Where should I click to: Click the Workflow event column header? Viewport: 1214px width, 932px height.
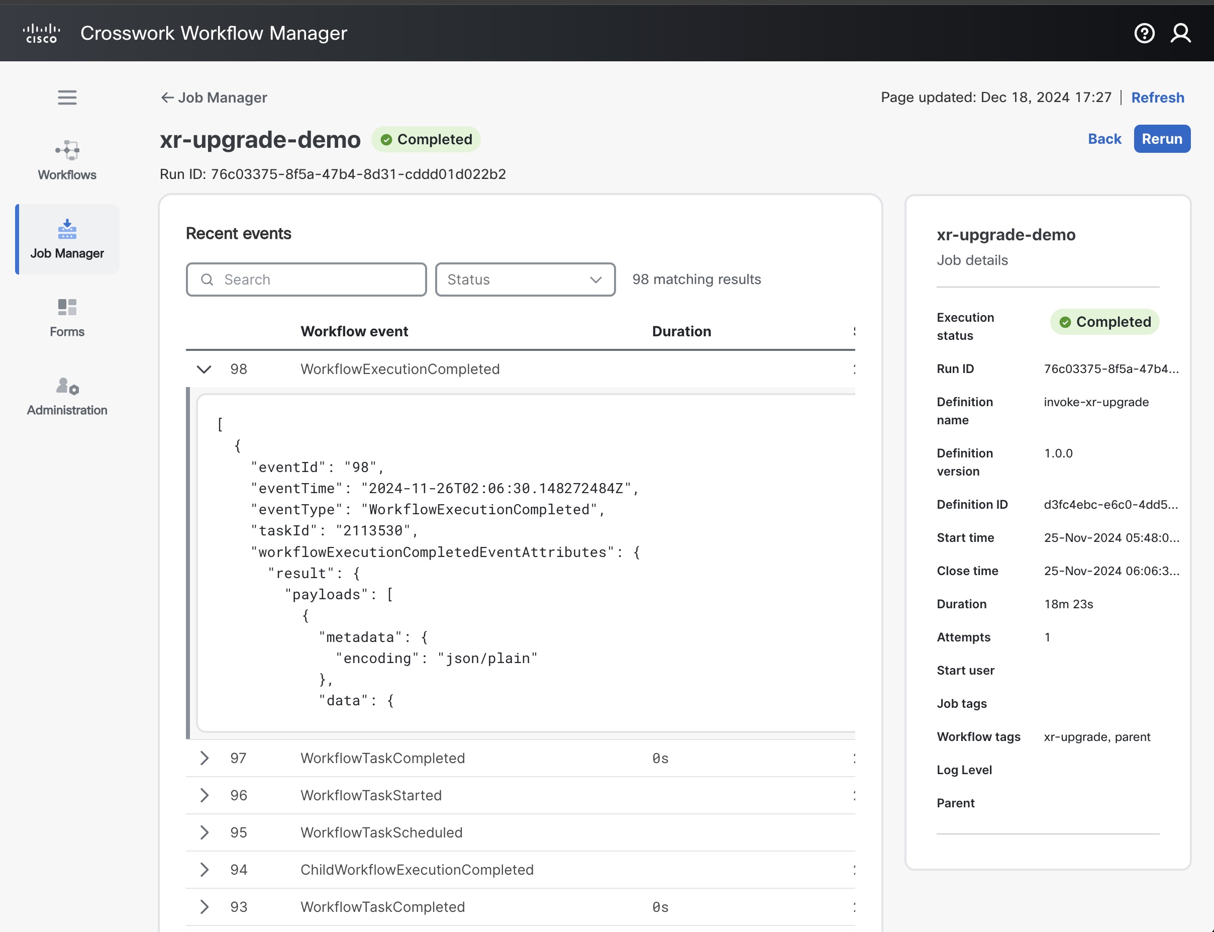[354, 331]
